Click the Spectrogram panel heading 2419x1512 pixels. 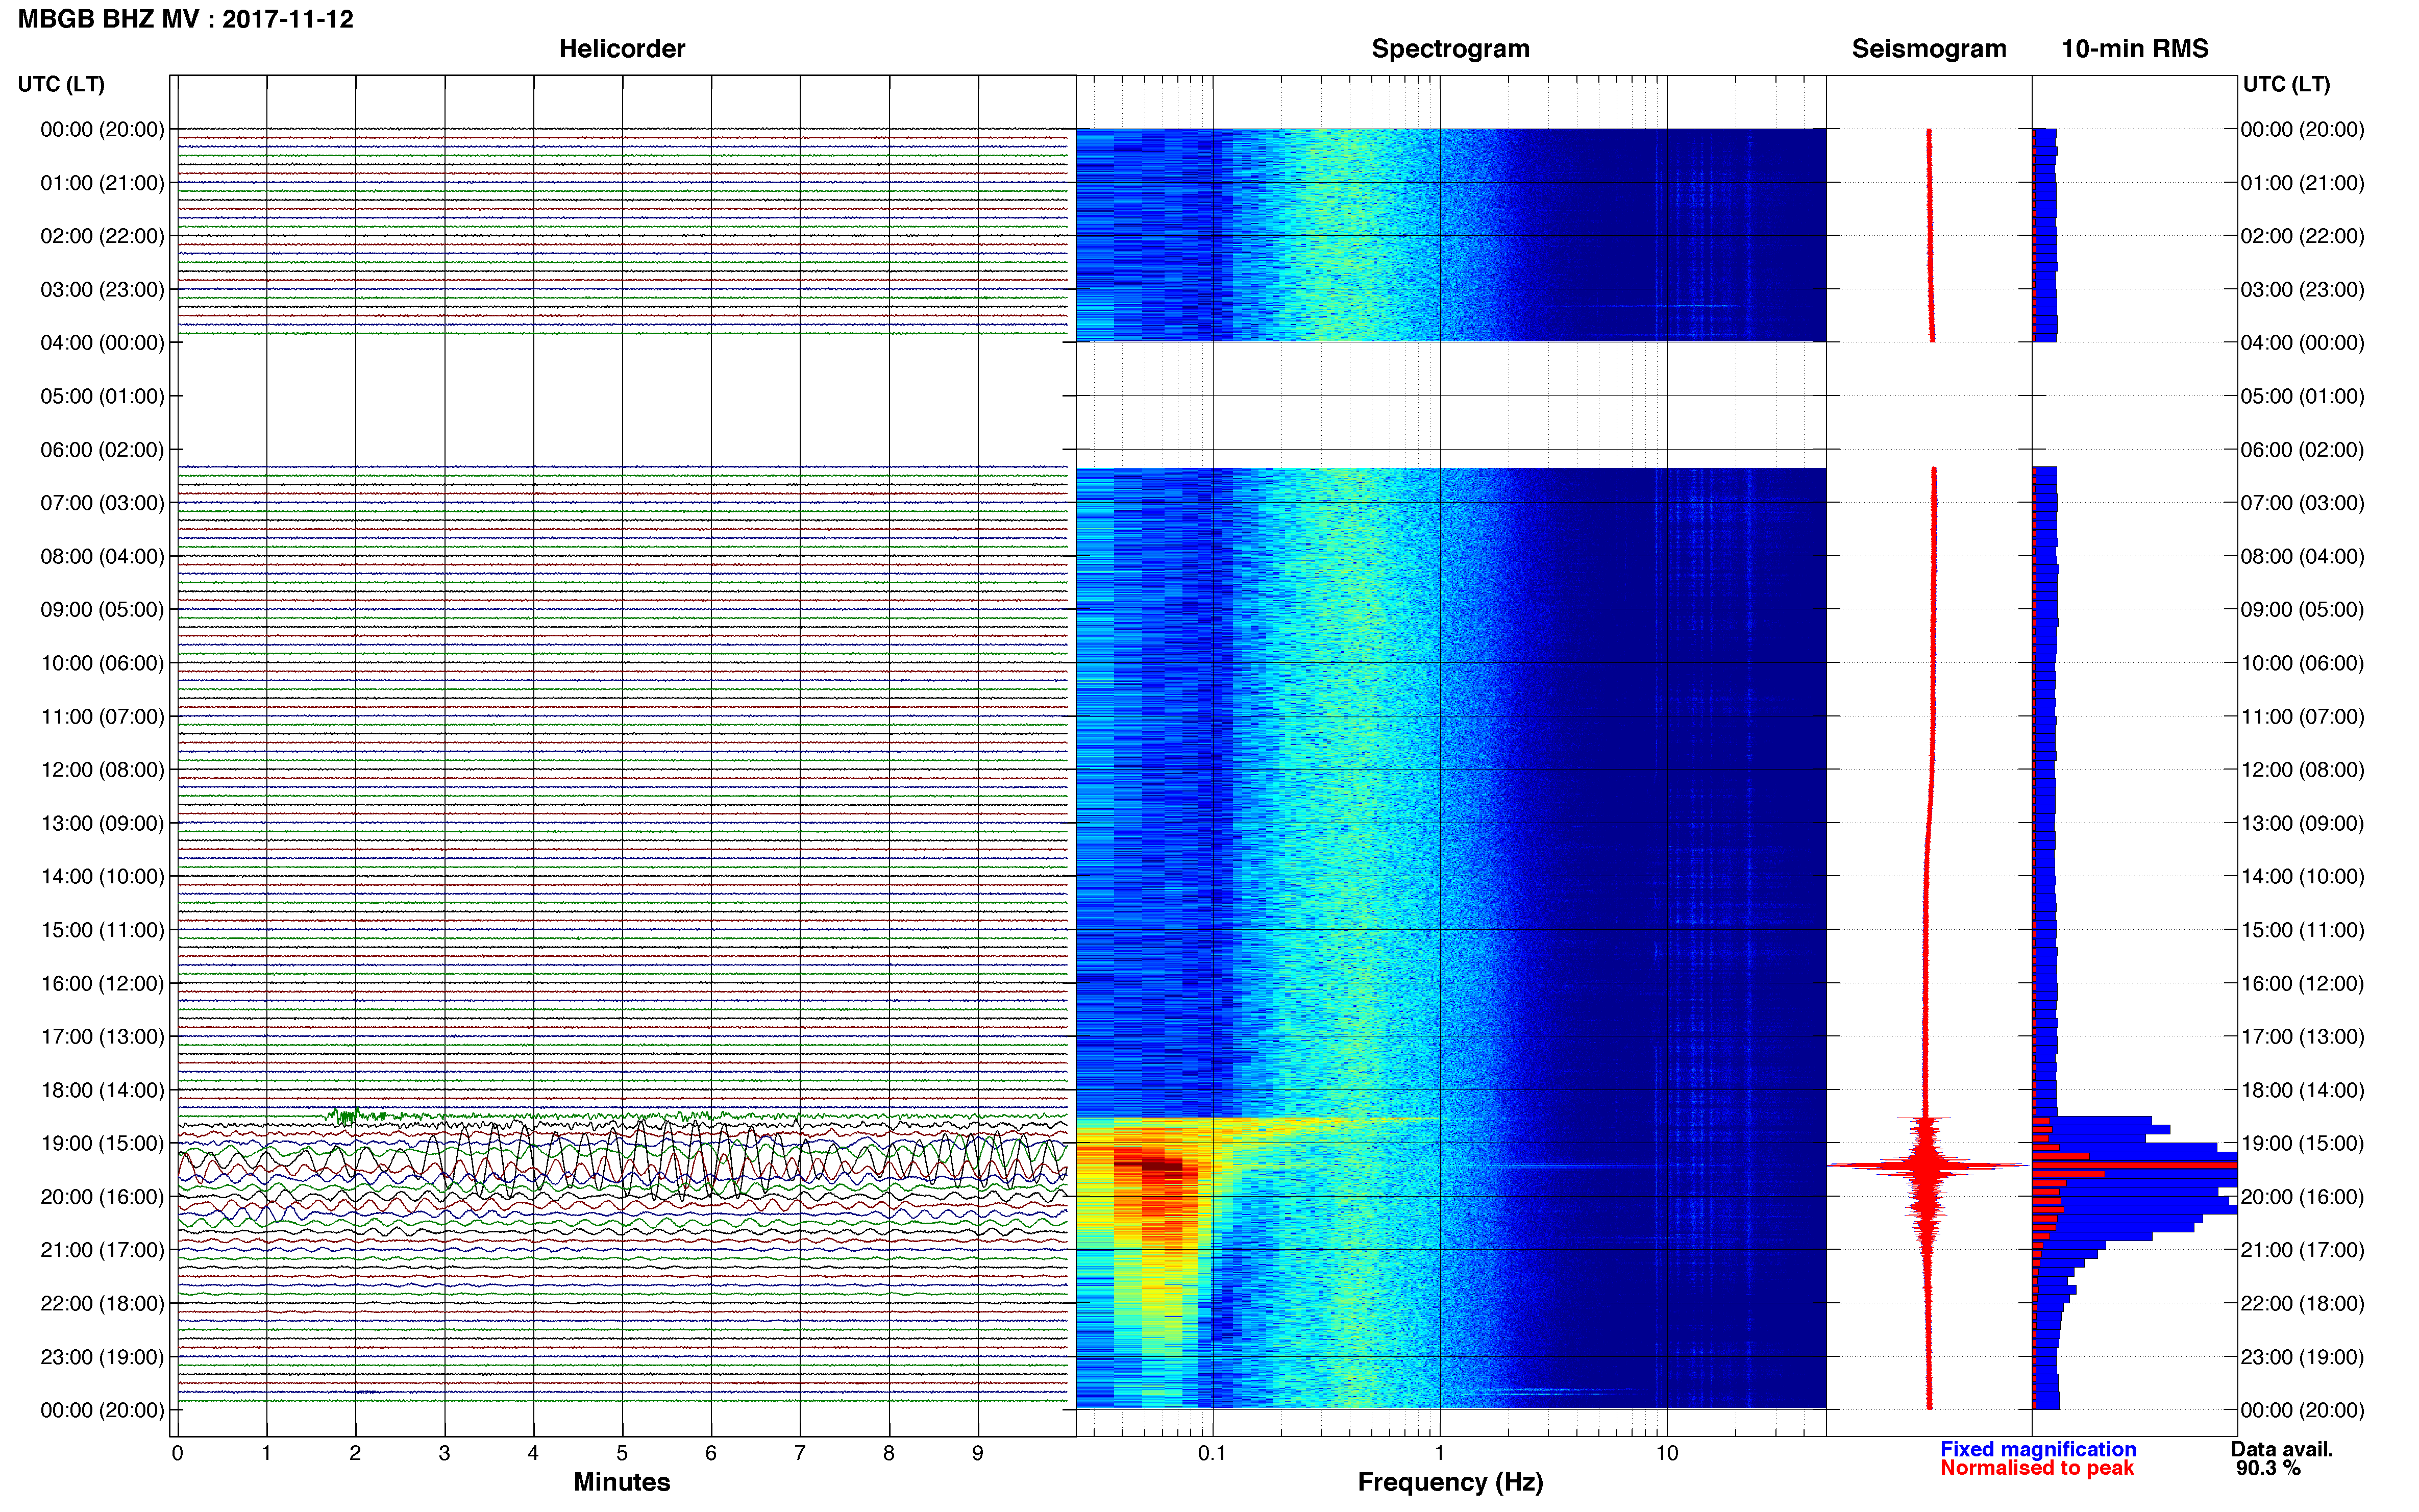click(1450, 49)
